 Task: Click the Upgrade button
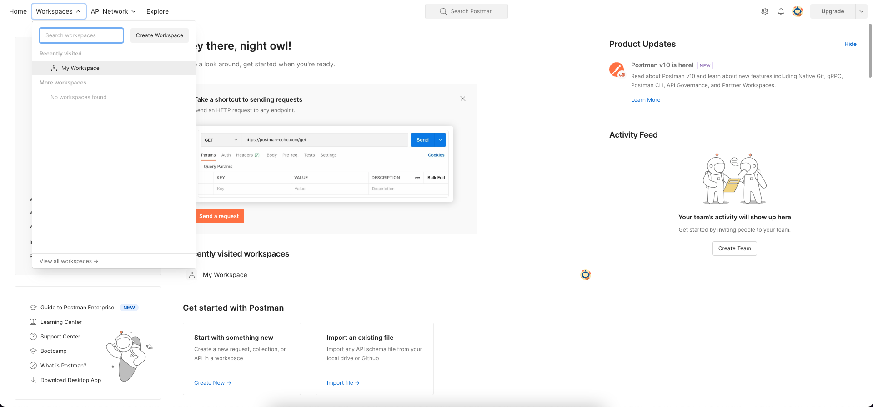pyautogui.click(x=833, y=11)
